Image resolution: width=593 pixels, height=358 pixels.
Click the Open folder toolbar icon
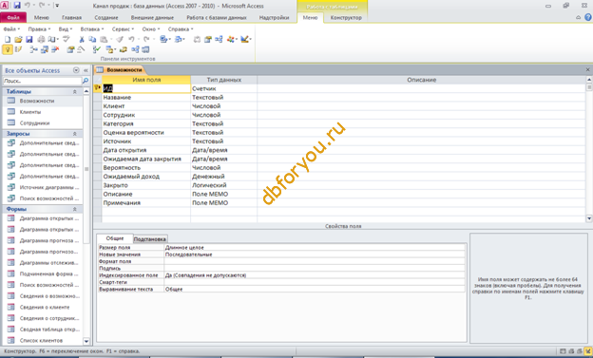18,39
